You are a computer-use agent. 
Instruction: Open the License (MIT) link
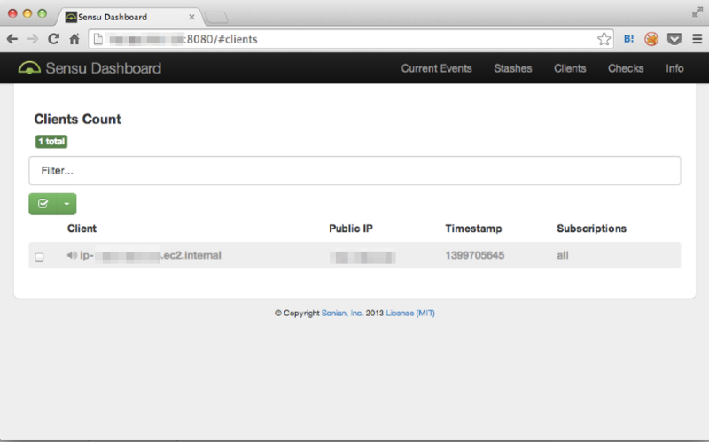coord(410,313)
